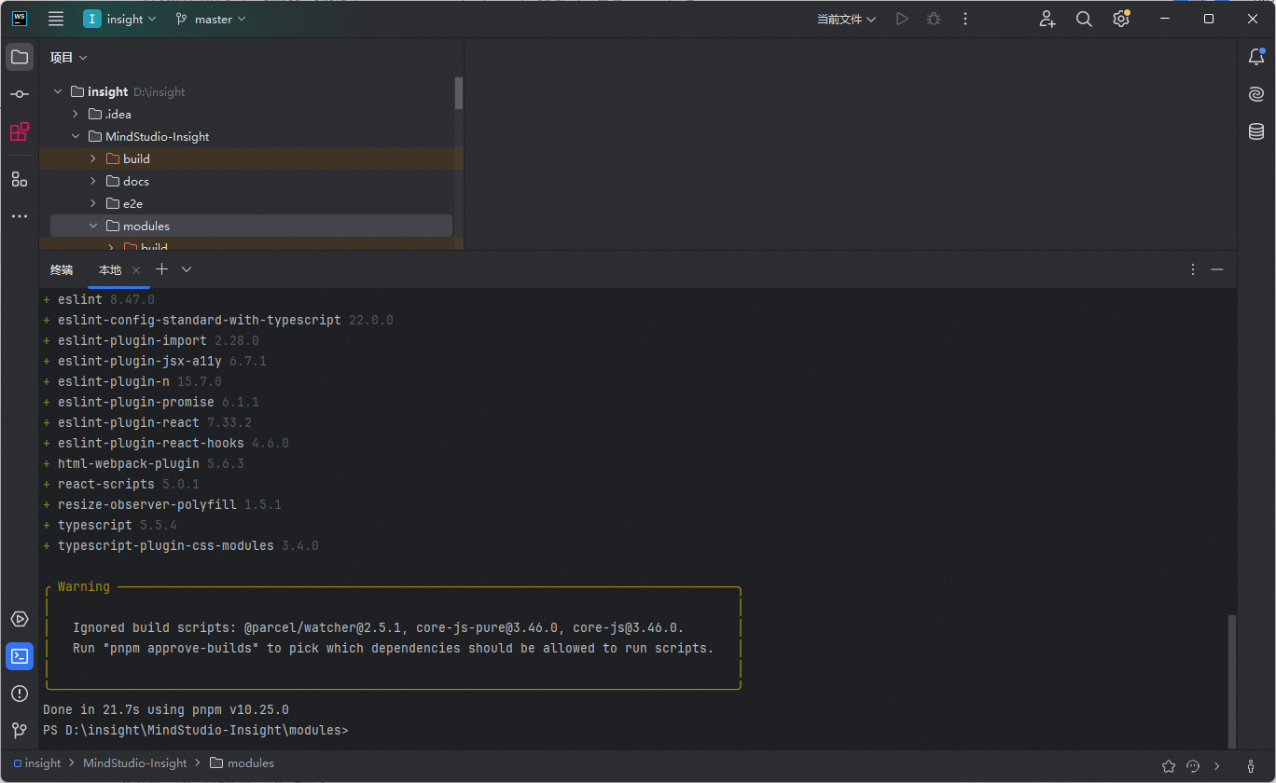Expand the docs folder arrow
Image resolution: width=1276 pixels, height=783 pixels.
pyautogui.click(x=93, y=181)
